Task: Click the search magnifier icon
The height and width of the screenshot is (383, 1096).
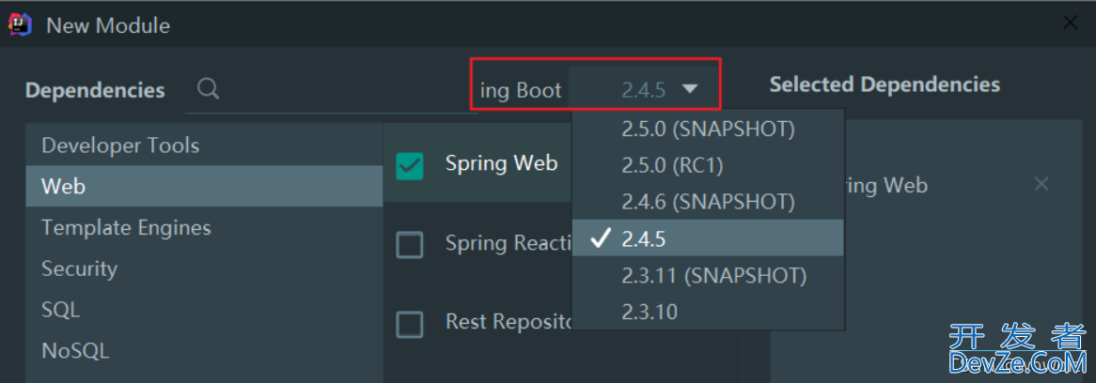Action: [209, 88]
